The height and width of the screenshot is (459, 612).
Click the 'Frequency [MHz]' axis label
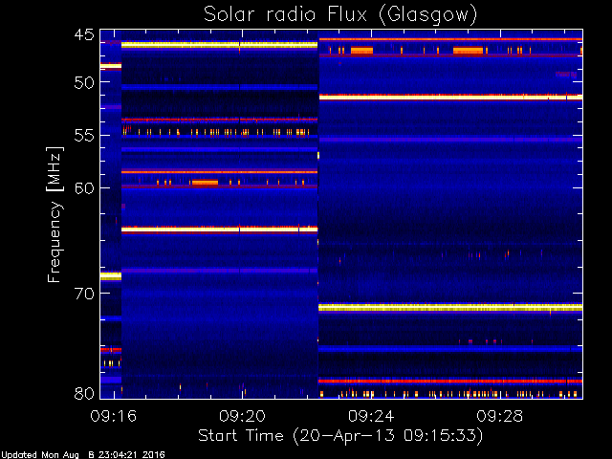tap(55, 214)
